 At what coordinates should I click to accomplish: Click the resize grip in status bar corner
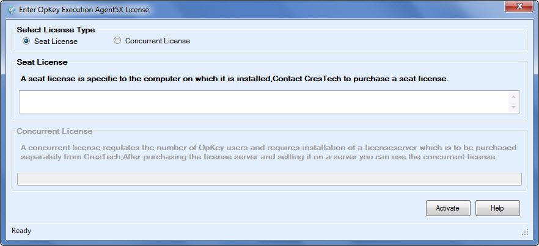coord(525,232)
